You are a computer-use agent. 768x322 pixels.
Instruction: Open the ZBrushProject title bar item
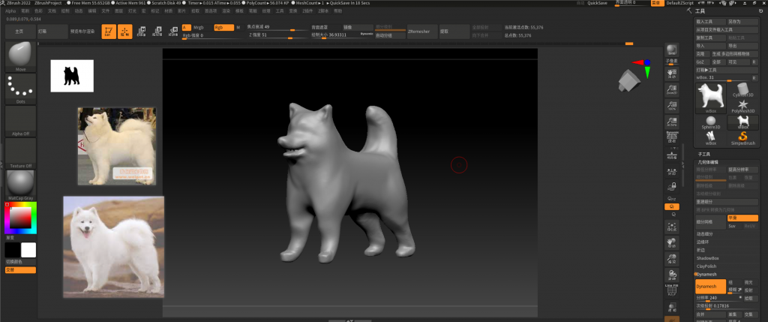[47, 3]
